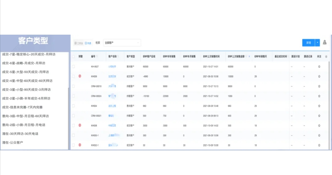Switch to the 工作台 view tab
This screenshot has width=332, height=175.
(x=79, y=43)
